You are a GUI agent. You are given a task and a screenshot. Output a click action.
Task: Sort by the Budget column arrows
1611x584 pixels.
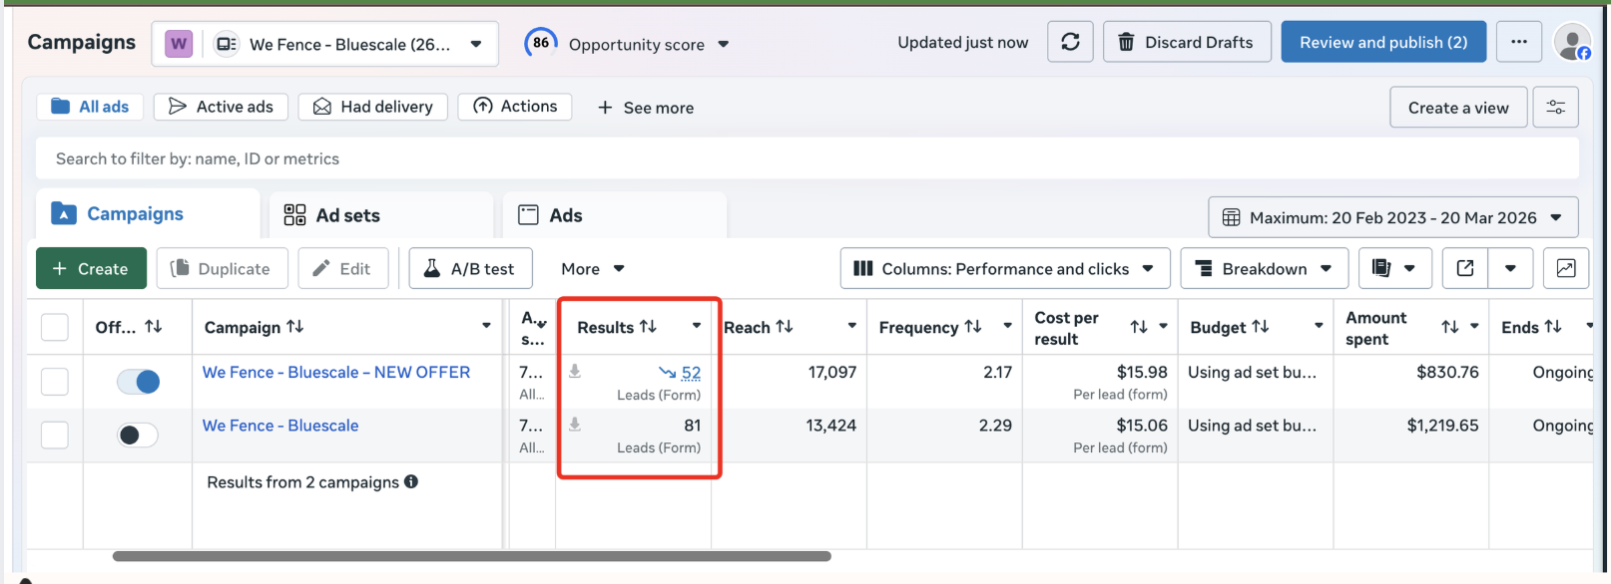coord(1261,326)
